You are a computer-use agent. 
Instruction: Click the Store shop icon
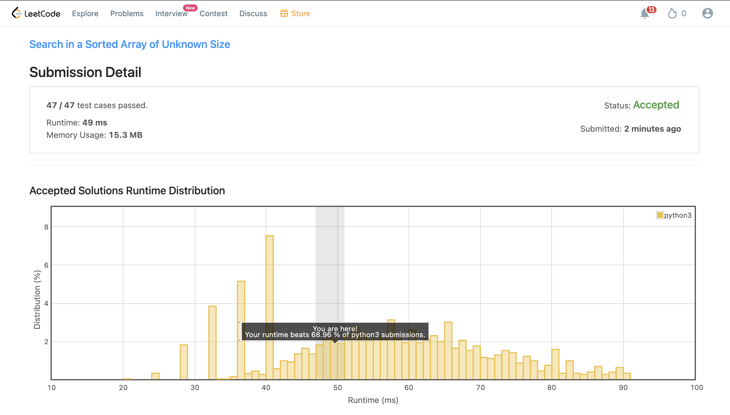coord(284,14)
